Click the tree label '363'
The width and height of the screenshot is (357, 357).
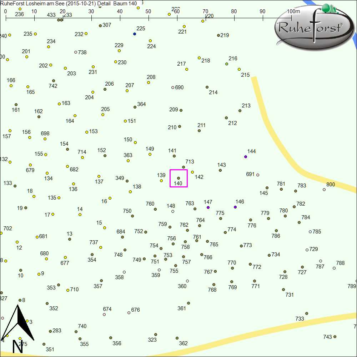click(128, 155)
